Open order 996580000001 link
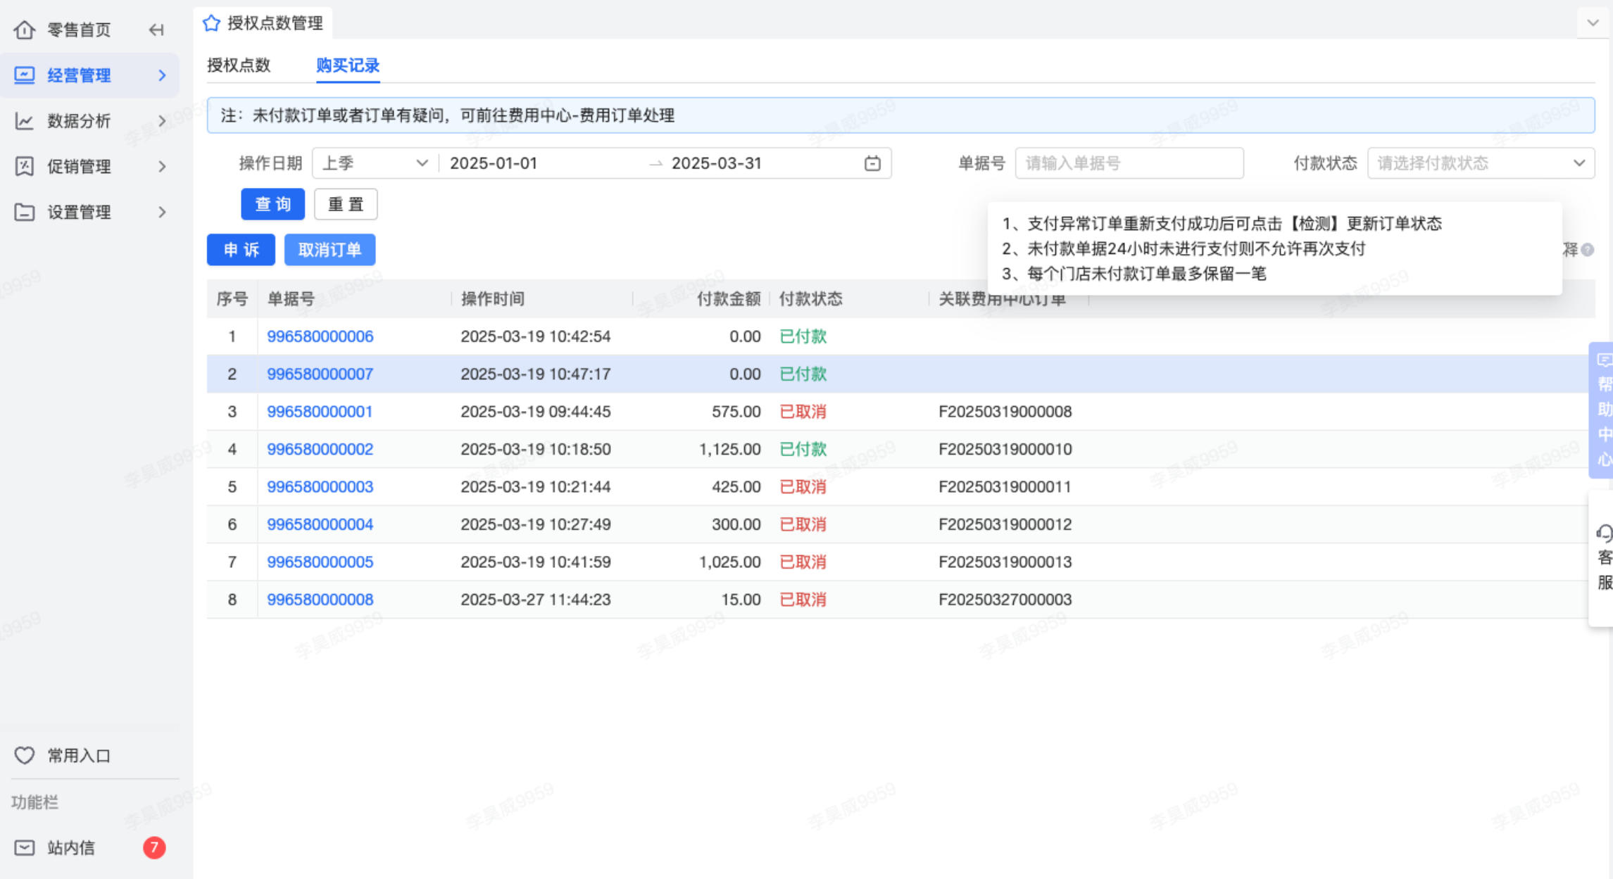This screenshot has height=879, width=1613. point(320,412)
